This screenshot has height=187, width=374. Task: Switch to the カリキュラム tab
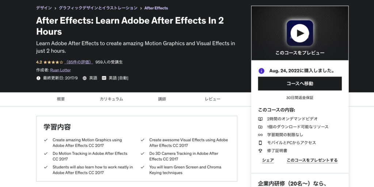click(x=111, y=99)
